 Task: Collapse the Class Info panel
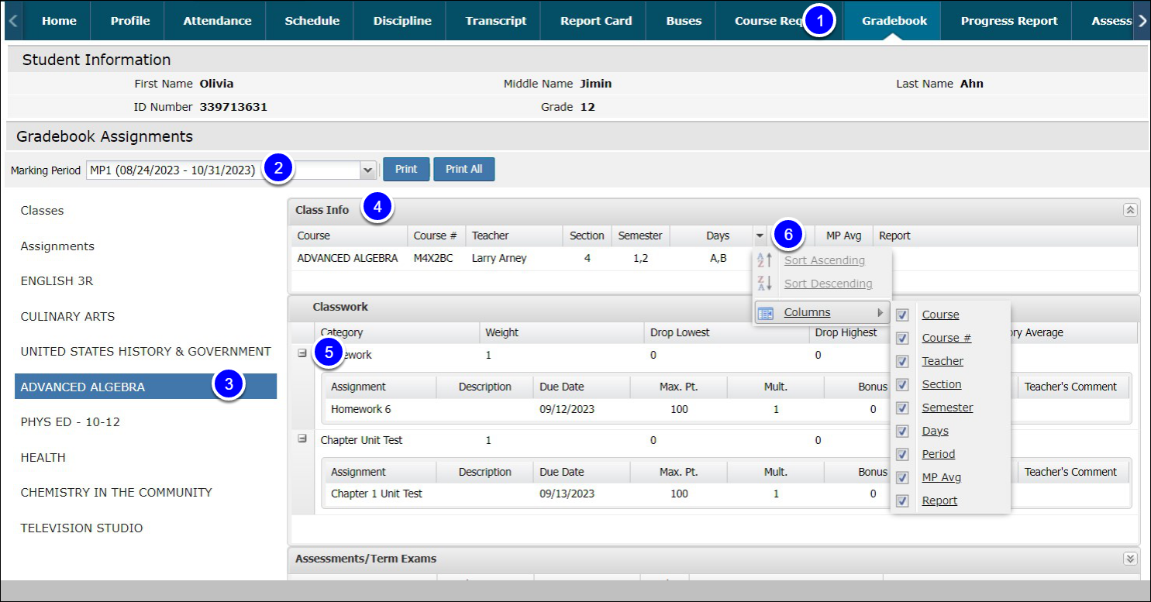tap(1129, 210)
